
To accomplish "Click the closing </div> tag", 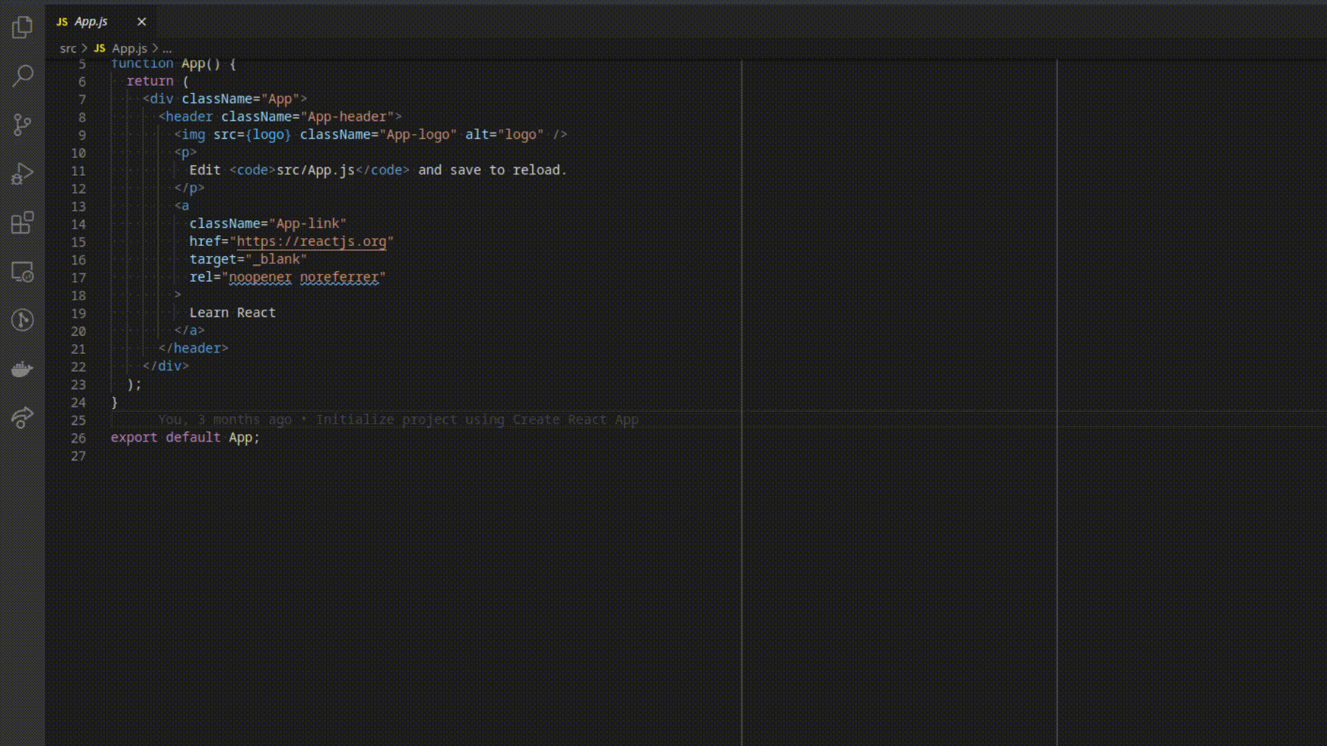I will tap(165, 367).
